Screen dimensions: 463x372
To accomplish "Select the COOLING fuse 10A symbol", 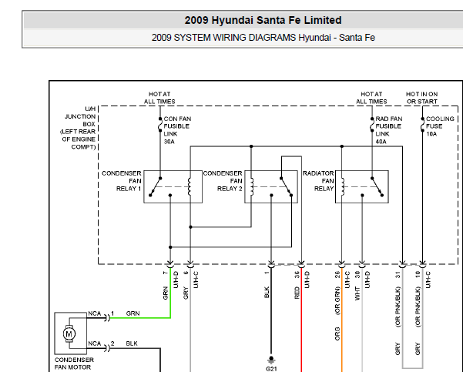I will click(x=422, y=125).
